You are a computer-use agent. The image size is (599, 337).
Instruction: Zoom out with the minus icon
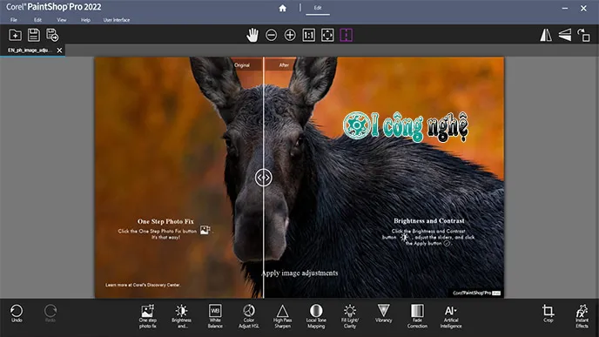pyautogui.click(x=272, y=35)
